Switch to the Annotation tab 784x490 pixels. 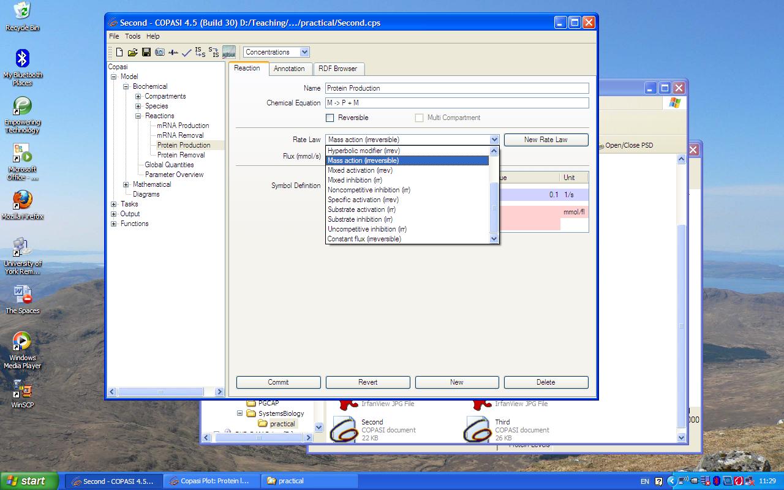pyautogui.click(x=289, y=69)
